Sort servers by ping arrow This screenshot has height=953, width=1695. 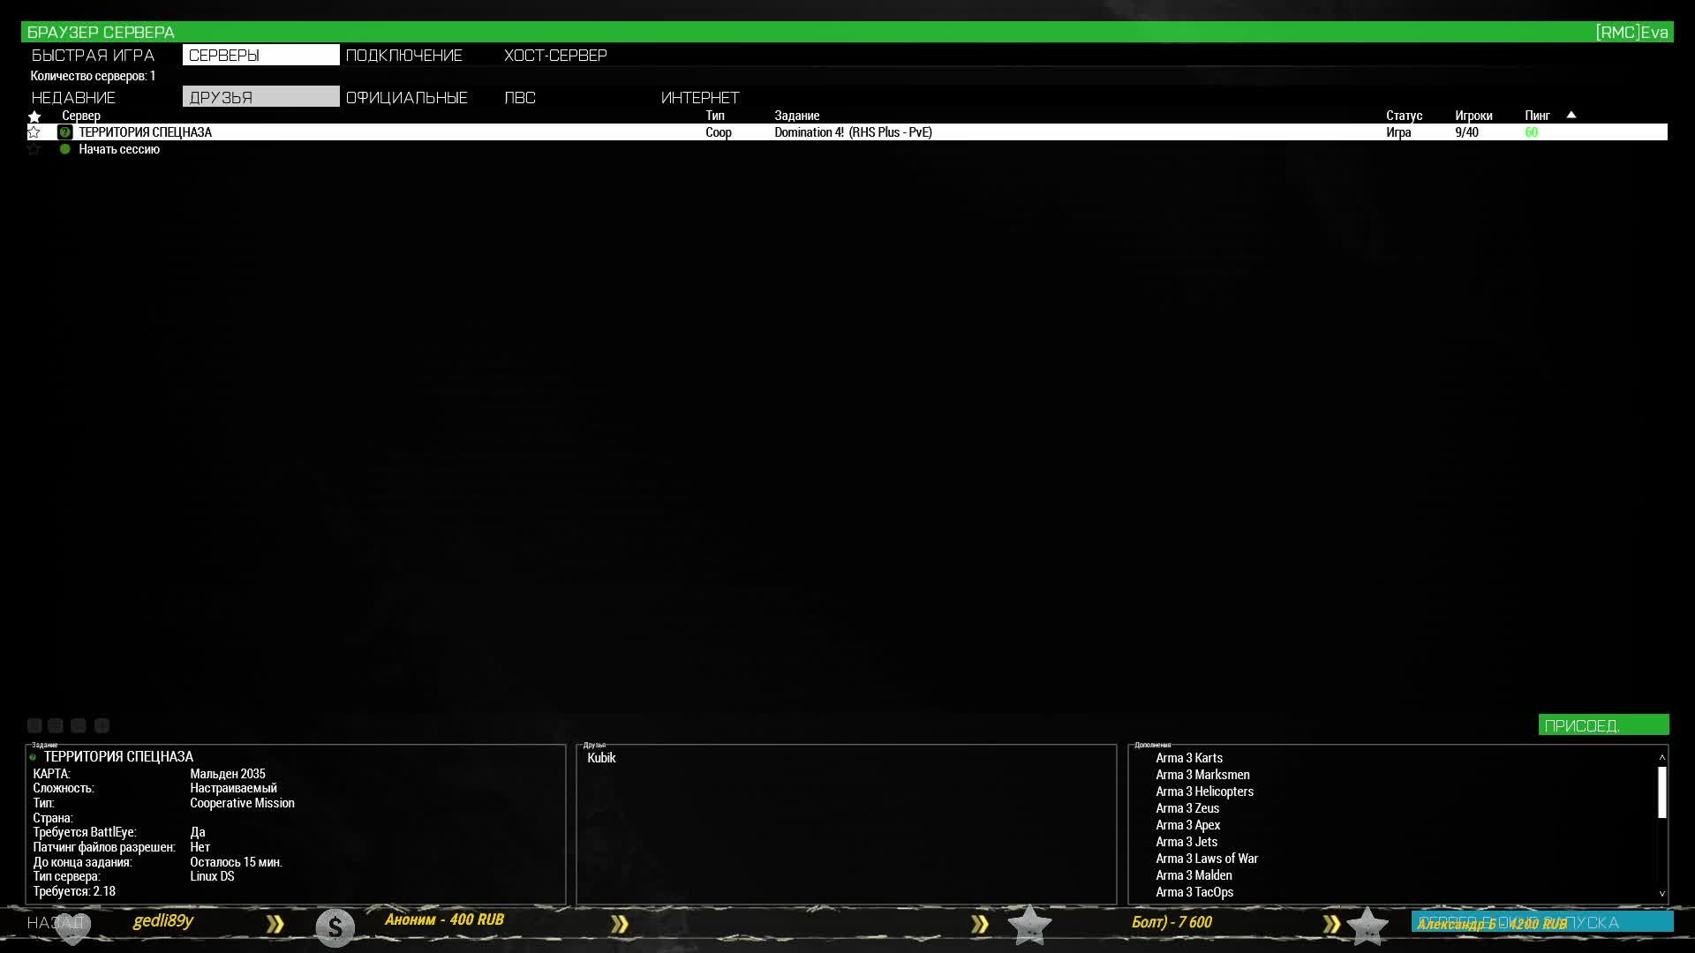pos(1571,115)
